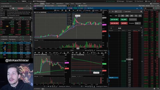Open settings gear on 5m chart
Viewport: 160px width, 90px height.
46,53
